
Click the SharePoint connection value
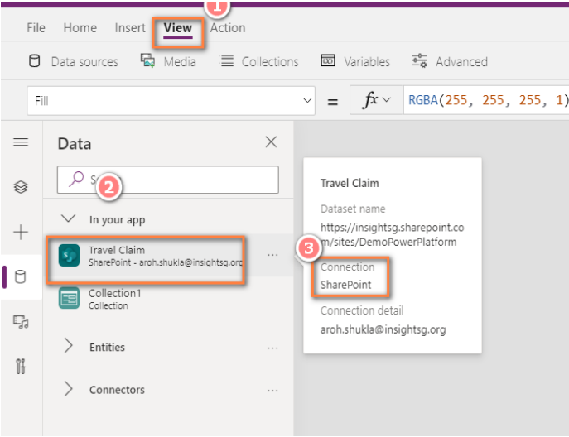pyautogui.click(x=345, y=285)
